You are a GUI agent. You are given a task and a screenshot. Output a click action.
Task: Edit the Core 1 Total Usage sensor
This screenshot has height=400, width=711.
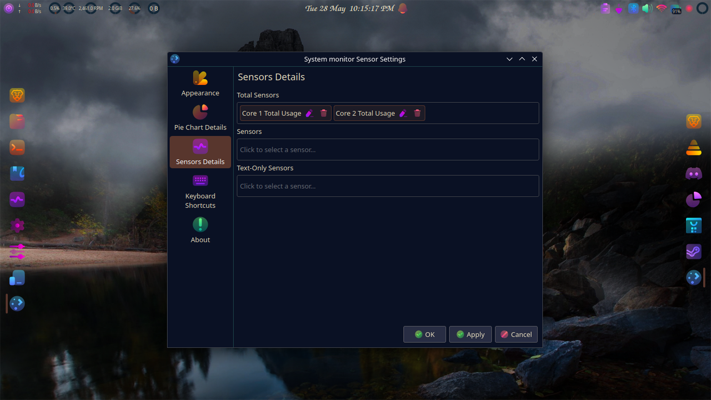pos(309,113)
